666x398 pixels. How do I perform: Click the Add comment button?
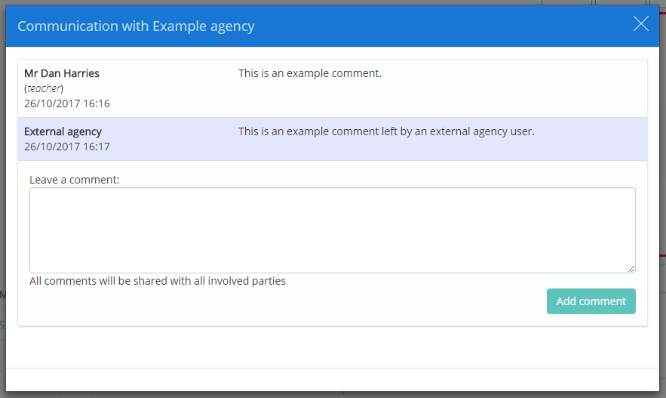tap(591, 301)
